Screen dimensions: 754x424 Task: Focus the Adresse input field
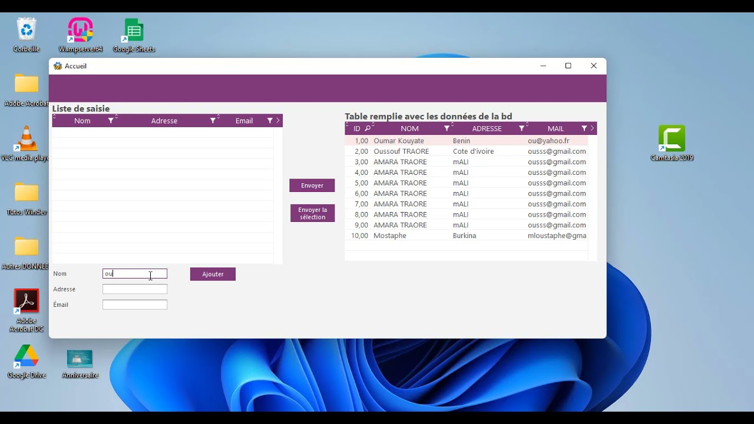coord(135,289)
